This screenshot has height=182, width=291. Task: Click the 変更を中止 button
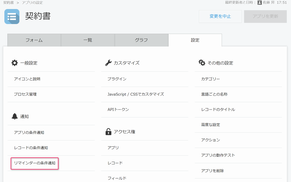pos(220,16)
